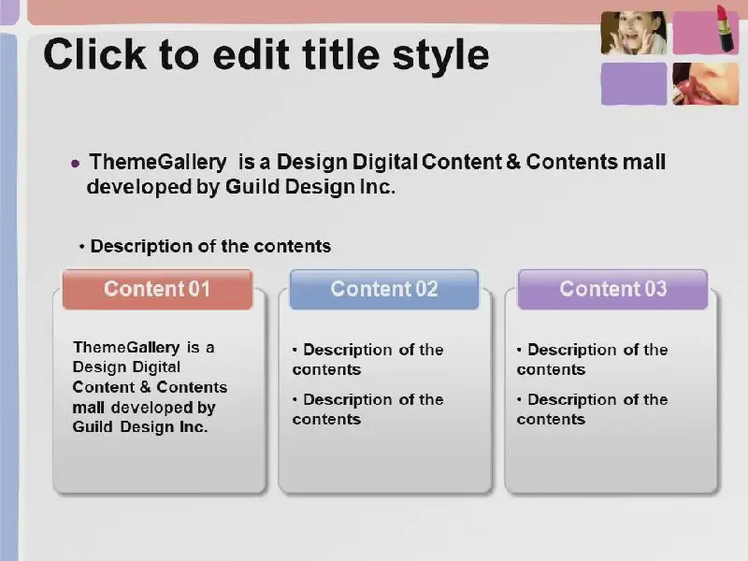This screenshot has height=561, width=748.
Task: Click the 'ThemeGallery is a Design Digital Content' bullet
Action: (377, 162)
